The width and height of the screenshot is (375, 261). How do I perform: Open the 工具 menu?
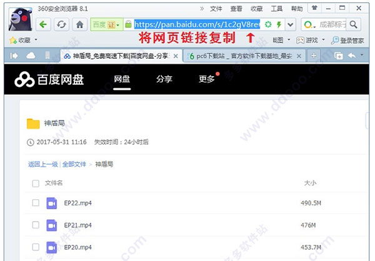tap(277, 9)
